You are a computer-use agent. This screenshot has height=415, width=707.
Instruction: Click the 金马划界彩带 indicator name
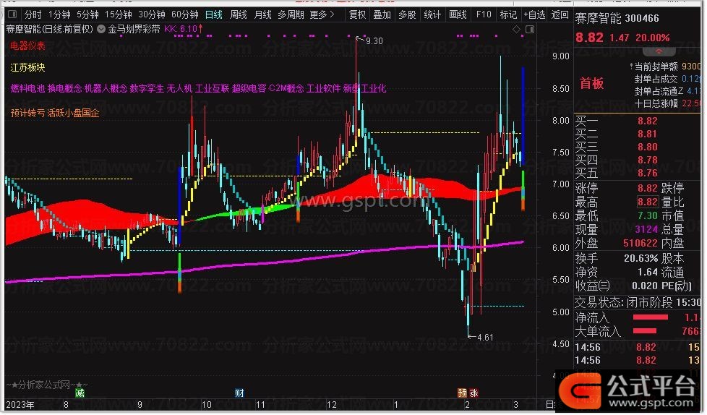point(134,30)
